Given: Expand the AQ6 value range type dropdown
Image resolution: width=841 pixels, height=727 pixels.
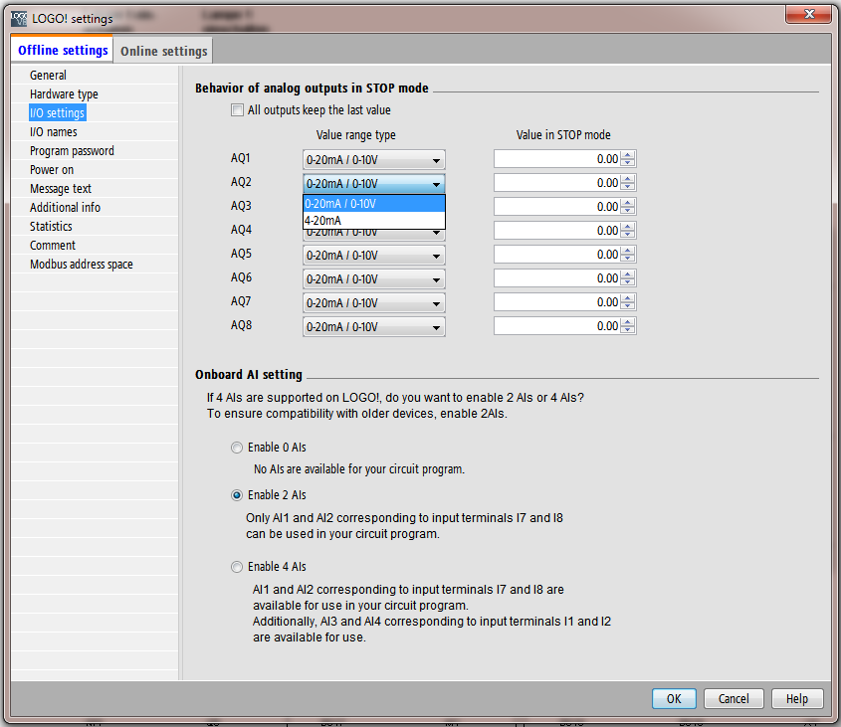Looking at the screenshot, I should click(x=373, y=279).
